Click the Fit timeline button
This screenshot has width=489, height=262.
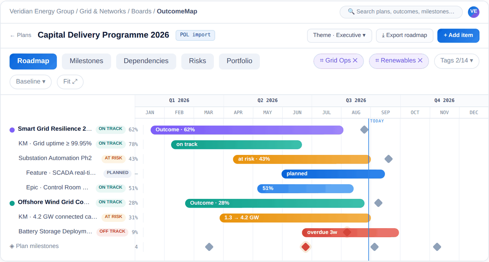70,82
